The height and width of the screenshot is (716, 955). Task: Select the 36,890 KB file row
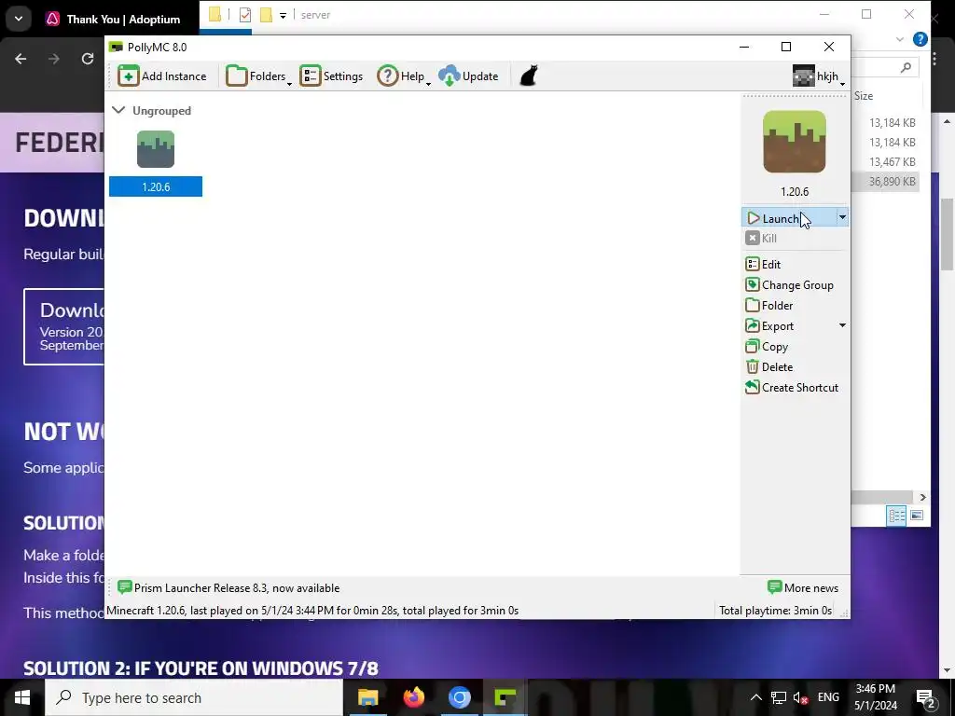[x=886, y=182]
